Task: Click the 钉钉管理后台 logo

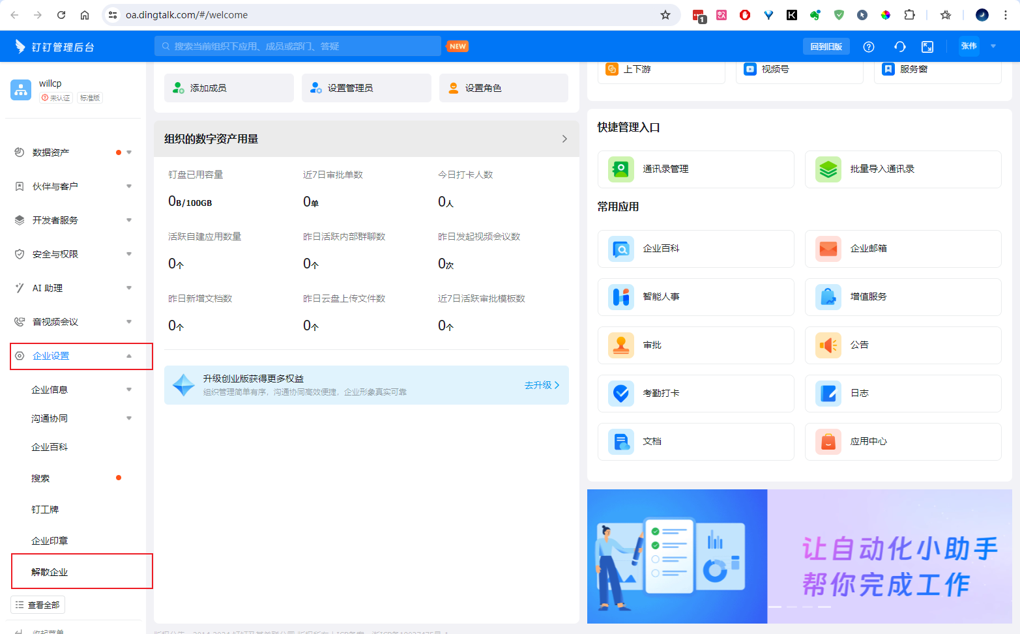Action: click(x=55, y=47)
